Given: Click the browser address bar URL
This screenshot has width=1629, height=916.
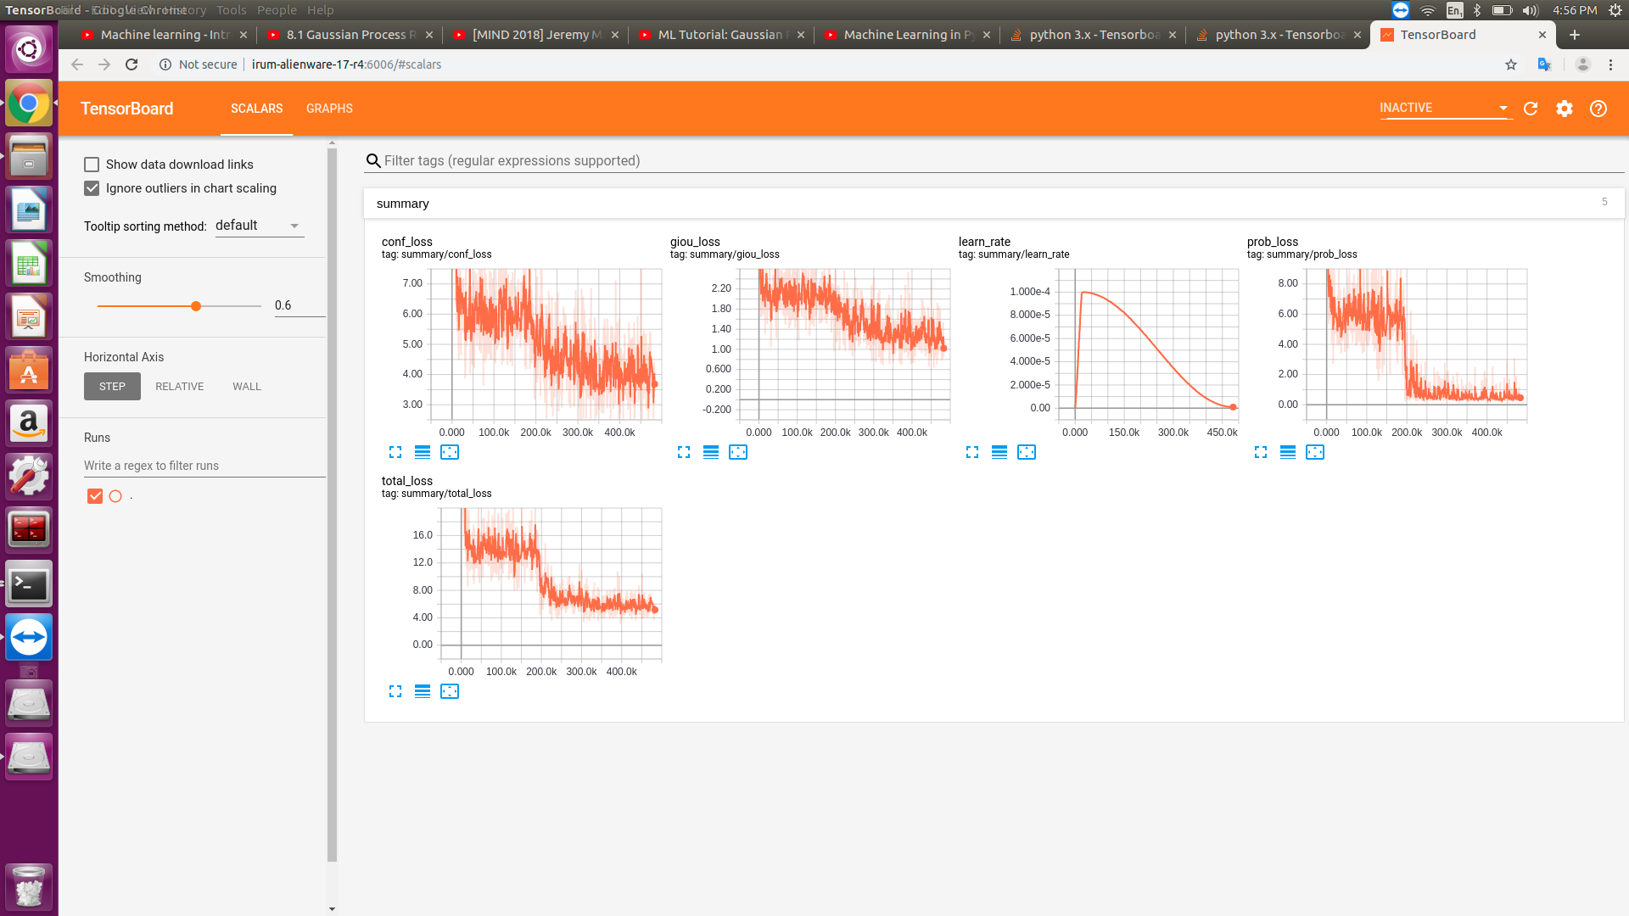Looking at the screenshot, I should (x=346, y=64).
